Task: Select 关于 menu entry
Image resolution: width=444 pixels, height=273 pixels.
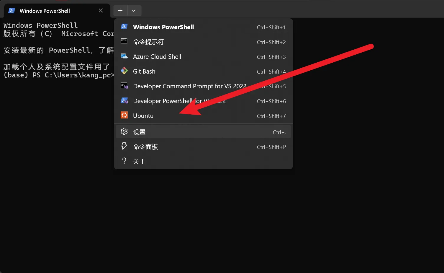Action: [203, 161]
